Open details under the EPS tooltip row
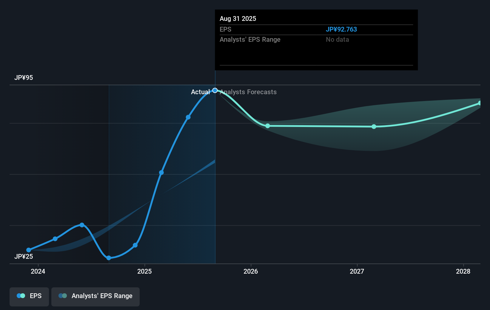Image resolution: width=490 pixels, height=310 pixels. click(226, 30)
